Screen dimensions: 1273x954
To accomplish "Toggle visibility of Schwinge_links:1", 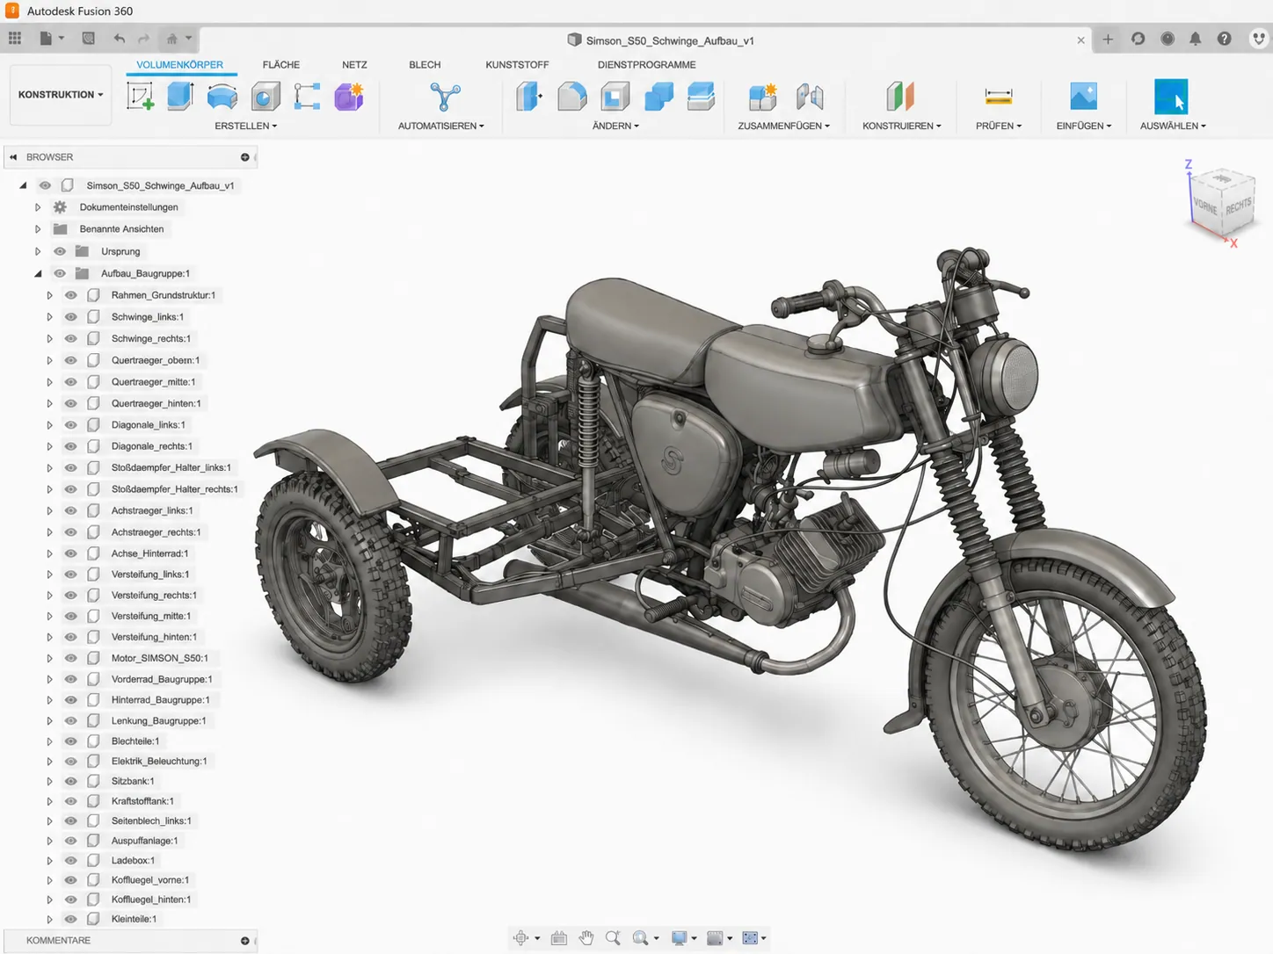I will click(71, 317).
